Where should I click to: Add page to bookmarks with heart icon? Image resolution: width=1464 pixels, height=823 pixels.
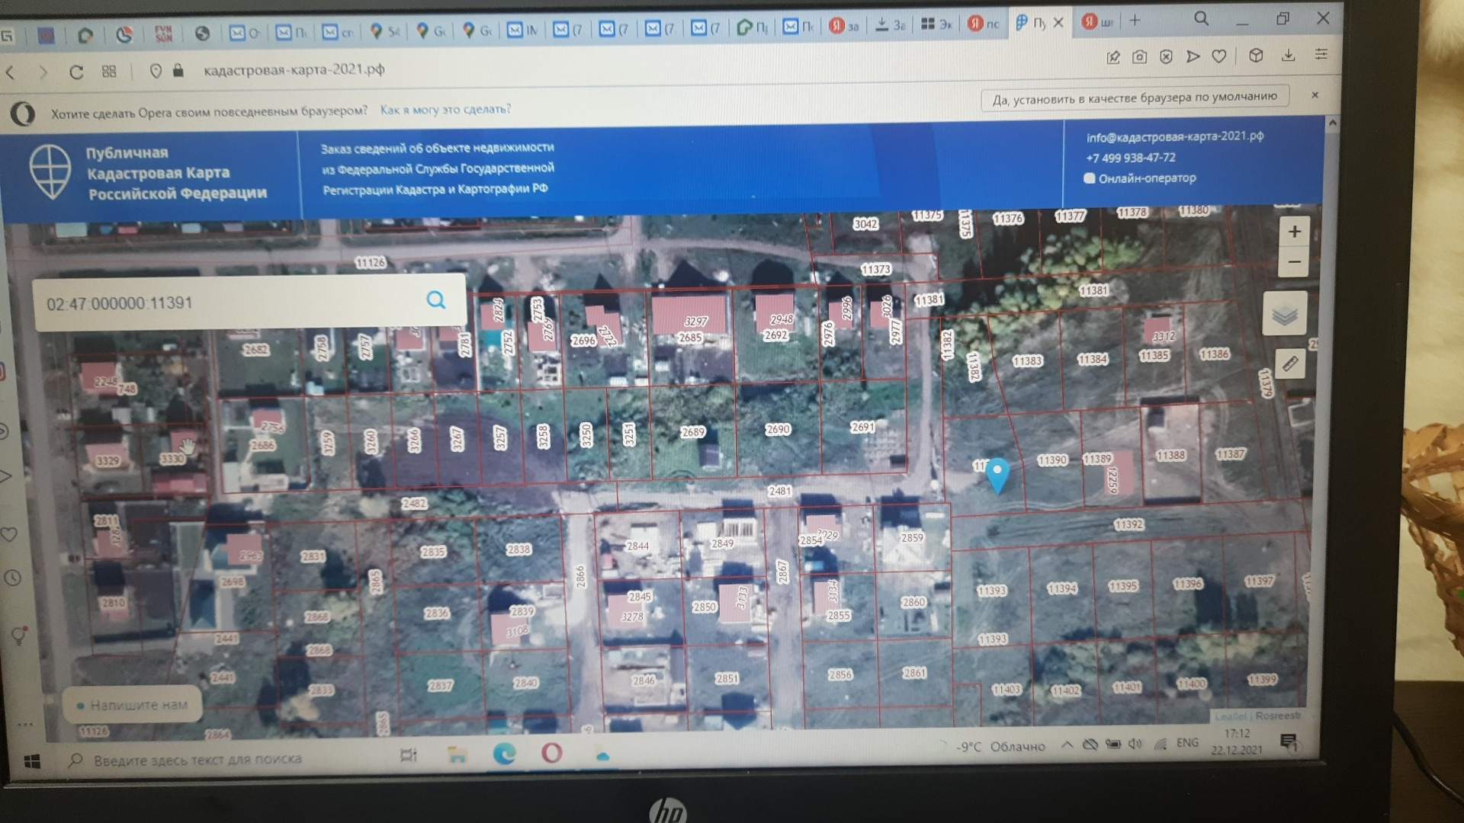(1219, 56)
